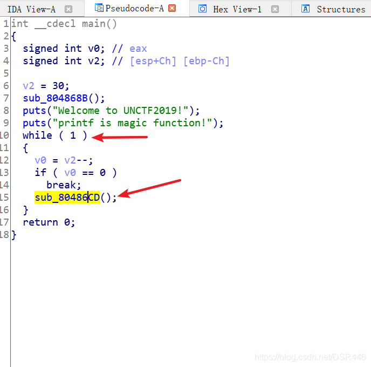The image size is (371, 367).
Task: Click the if keyword on line 13
Action: point(40,172)
